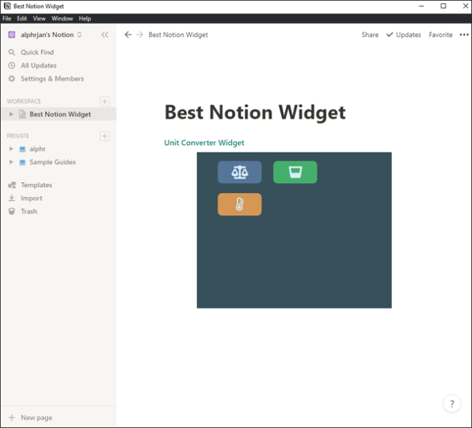This screenshot has width=472, height=428.
Task: Expand the alphr page toggle
Action: pyautogui.click(x=11, y=149)
